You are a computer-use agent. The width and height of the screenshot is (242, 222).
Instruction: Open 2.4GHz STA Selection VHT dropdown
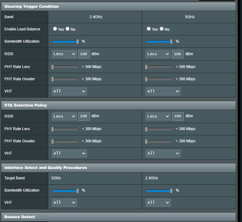point(69,153)
